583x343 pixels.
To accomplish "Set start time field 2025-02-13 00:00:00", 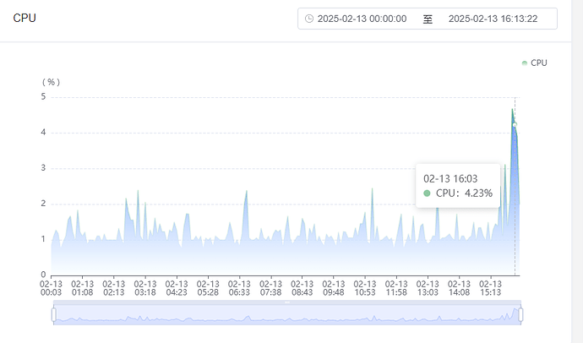I will (x=362, y=19).
